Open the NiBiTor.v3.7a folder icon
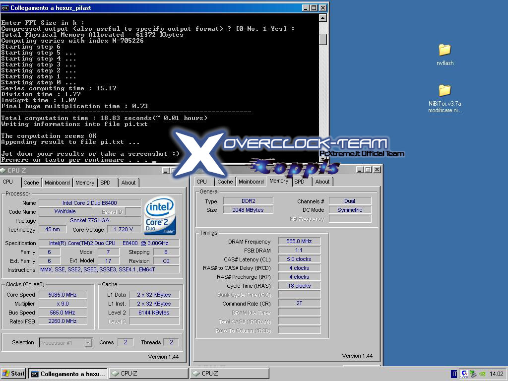Viewport: 508px width, 381px height. [x=445, y=90]
